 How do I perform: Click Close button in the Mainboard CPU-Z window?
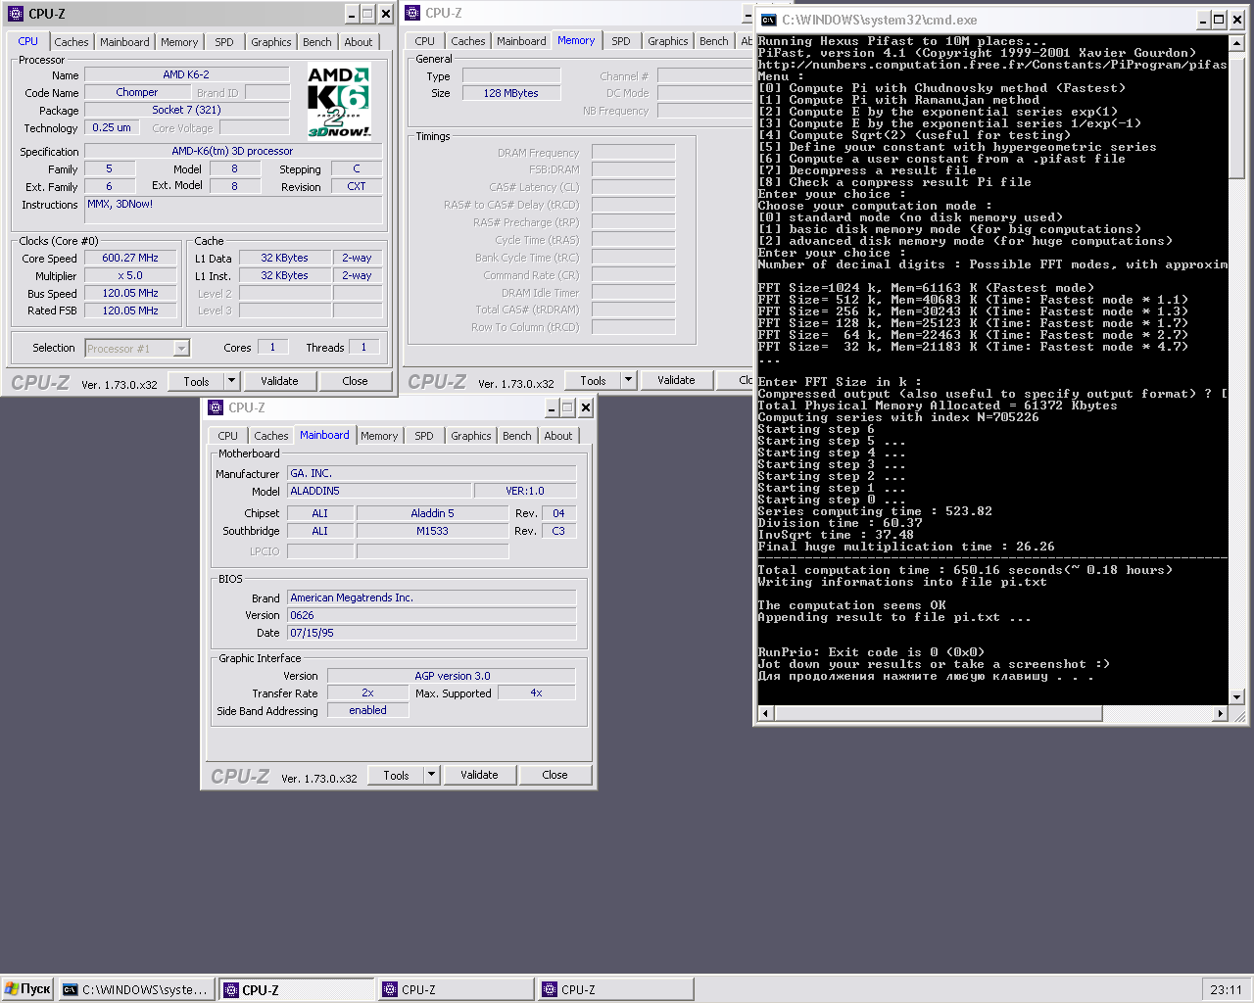coord(555,775)
